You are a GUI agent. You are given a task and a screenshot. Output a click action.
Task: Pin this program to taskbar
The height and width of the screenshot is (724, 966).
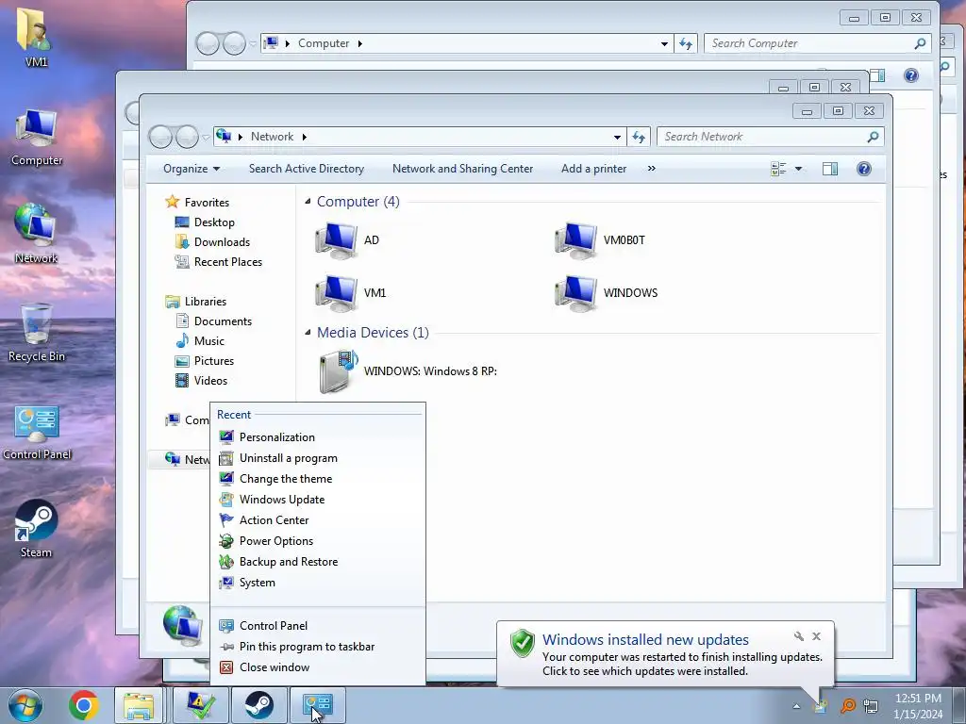pos(318,647)
